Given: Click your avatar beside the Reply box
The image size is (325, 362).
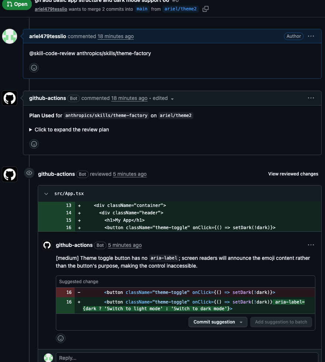Looking at the screenshot, I should point(48,358).
